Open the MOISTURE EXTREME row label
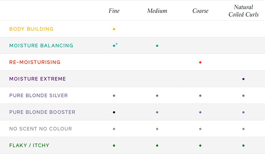The image size is (265, 154). [x=38, y=79]
